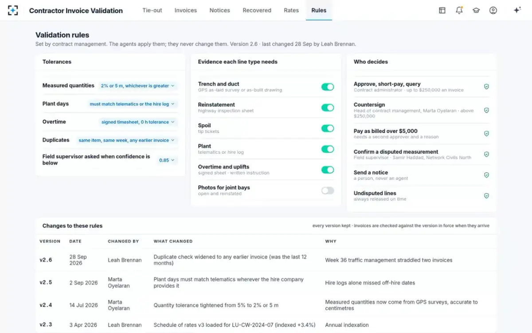This screenshot has height=333, width=532.
Task: Select version v2.3 row
Action: [x=266, y=325]
